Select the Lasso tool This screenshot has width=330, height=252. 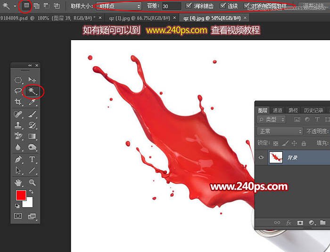18,91
